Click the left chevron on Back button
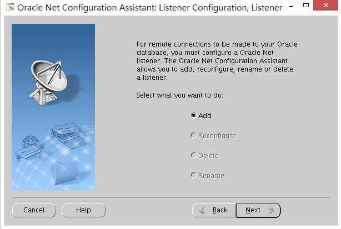This screenshot has width=341, height=229. [x=202, y=210]
